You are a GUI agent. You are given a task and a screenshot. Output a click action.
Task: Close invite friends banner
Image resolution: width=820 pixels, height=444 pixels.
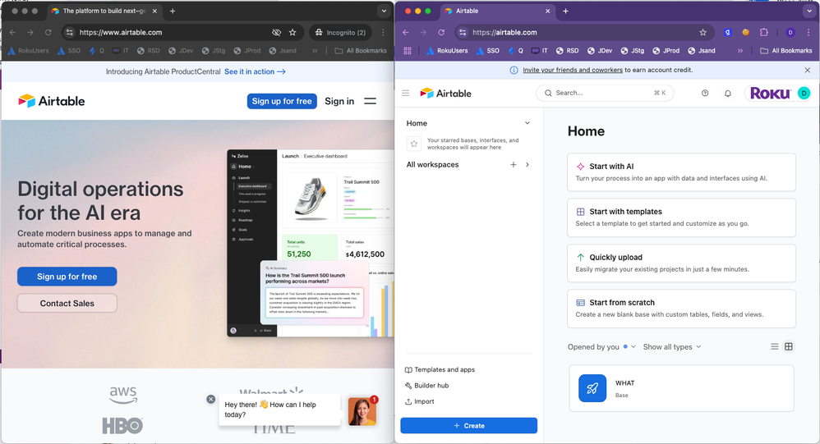(x=808, y=70)
